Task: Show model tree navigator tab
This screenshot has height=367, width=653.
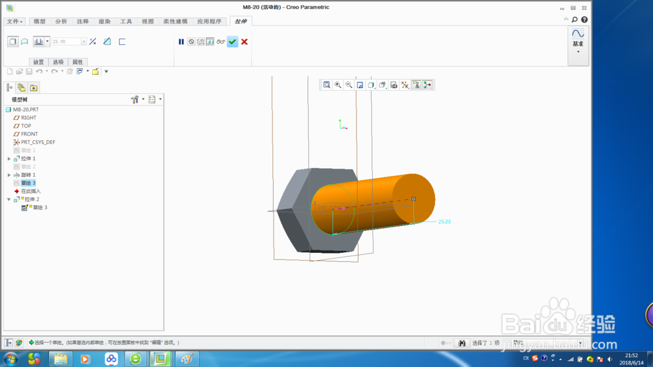Action: [x=9, y=88]
